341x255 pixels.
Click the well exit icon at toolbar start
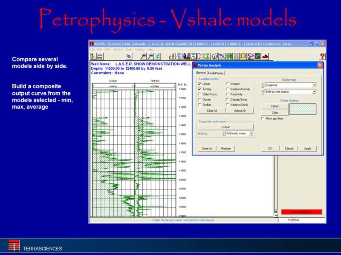coord(93,57)
